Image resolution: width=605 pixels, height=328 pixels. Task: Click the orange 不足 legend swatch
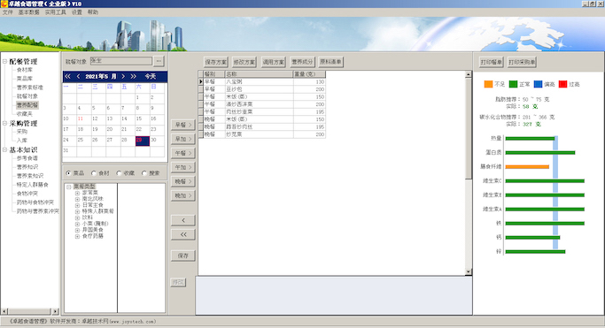(488, 84)
